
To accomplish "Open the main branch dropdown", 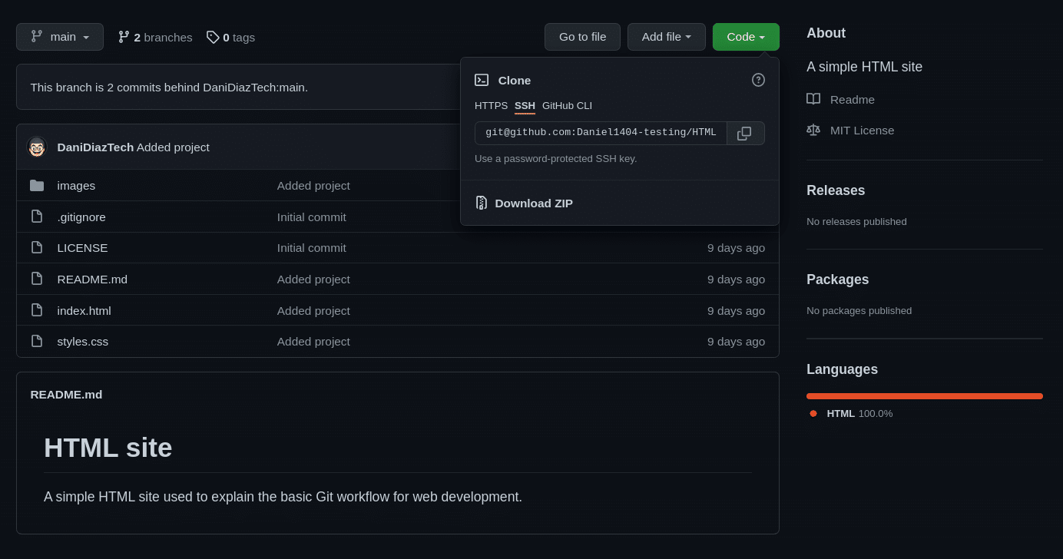I will click(60, 37).
